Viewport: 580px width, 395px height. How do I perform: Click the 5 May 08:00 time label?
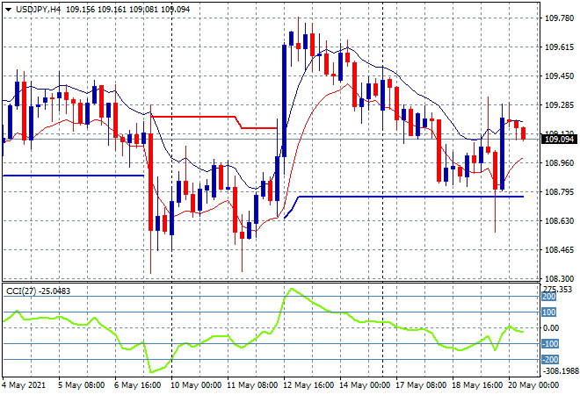tap(81, 385)
